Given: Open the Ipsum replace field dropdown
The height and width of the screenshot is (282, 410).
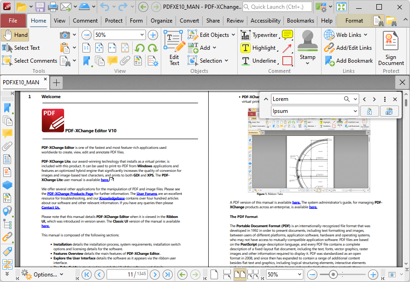Looking at the screenshot, I should point(355,111).
